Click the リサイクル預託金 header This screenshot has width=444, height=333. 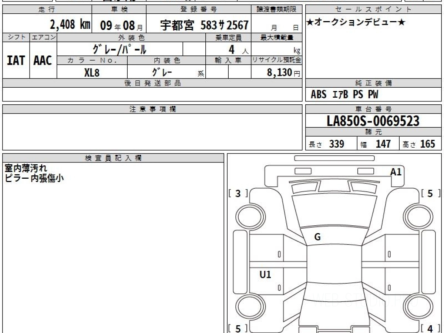coord(277,60)
